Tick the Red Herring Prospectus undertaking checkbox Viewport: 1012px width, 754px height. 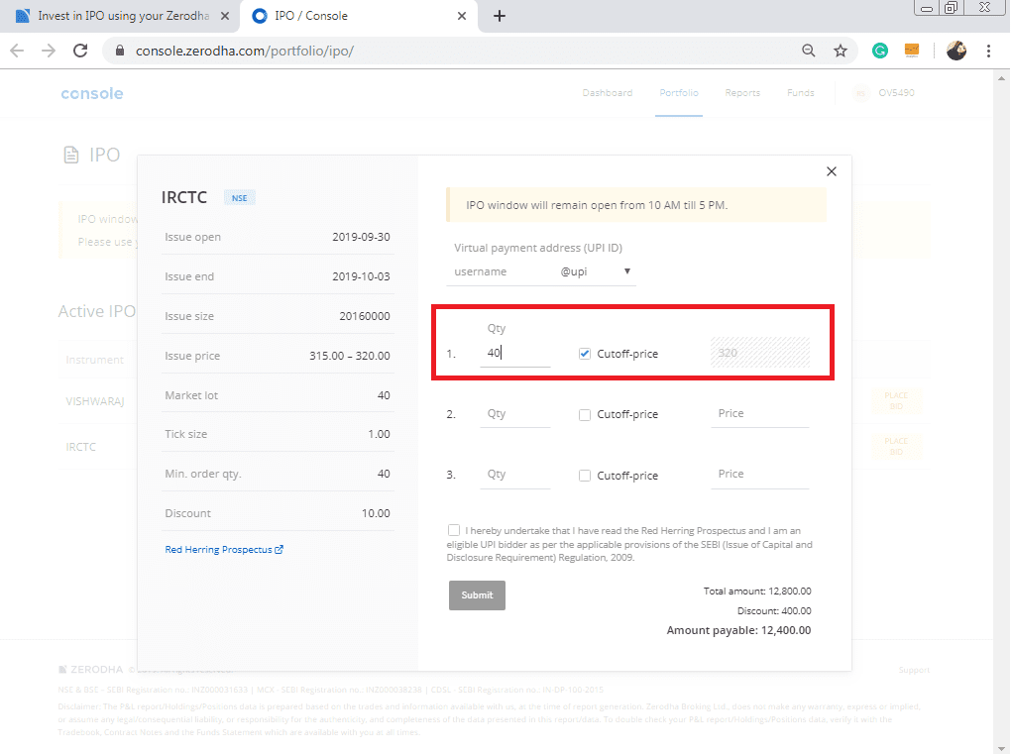click(x=454, y=530)
